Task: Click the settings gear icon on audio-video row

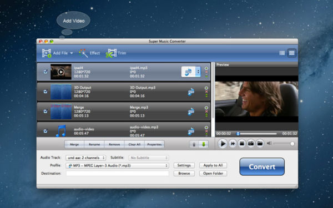Action: click(206, 128)
